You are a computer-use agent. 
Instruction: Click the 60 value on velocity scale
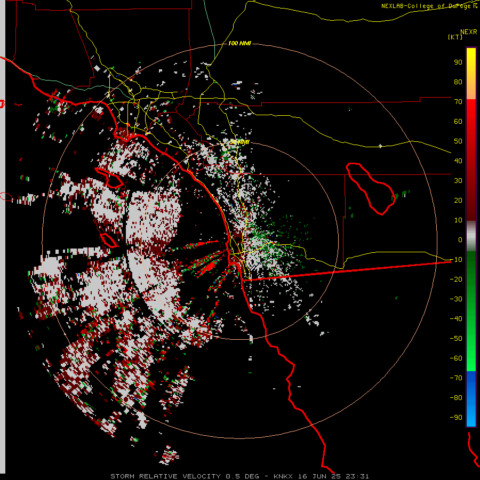coord(458,121)
